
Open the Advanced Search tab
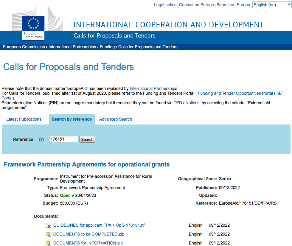pyautogui.click(x=116, y=119)
